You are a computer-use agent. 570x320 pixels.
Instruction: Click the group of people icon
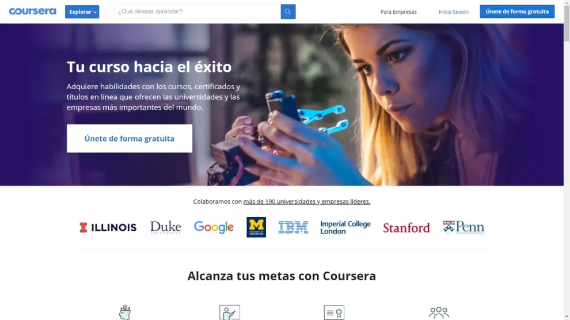tap(439, 313)
